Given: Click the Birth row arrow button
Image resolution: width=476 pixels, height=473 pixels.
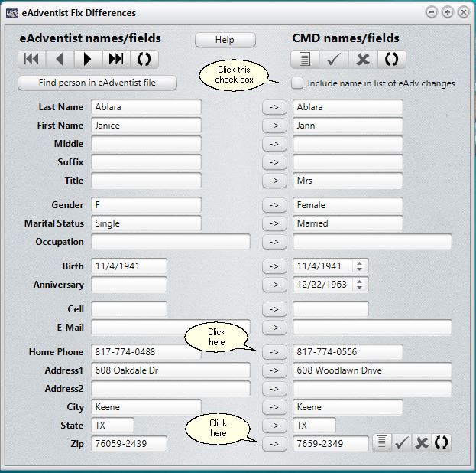Looking at the screenshot, I should 274,266.
